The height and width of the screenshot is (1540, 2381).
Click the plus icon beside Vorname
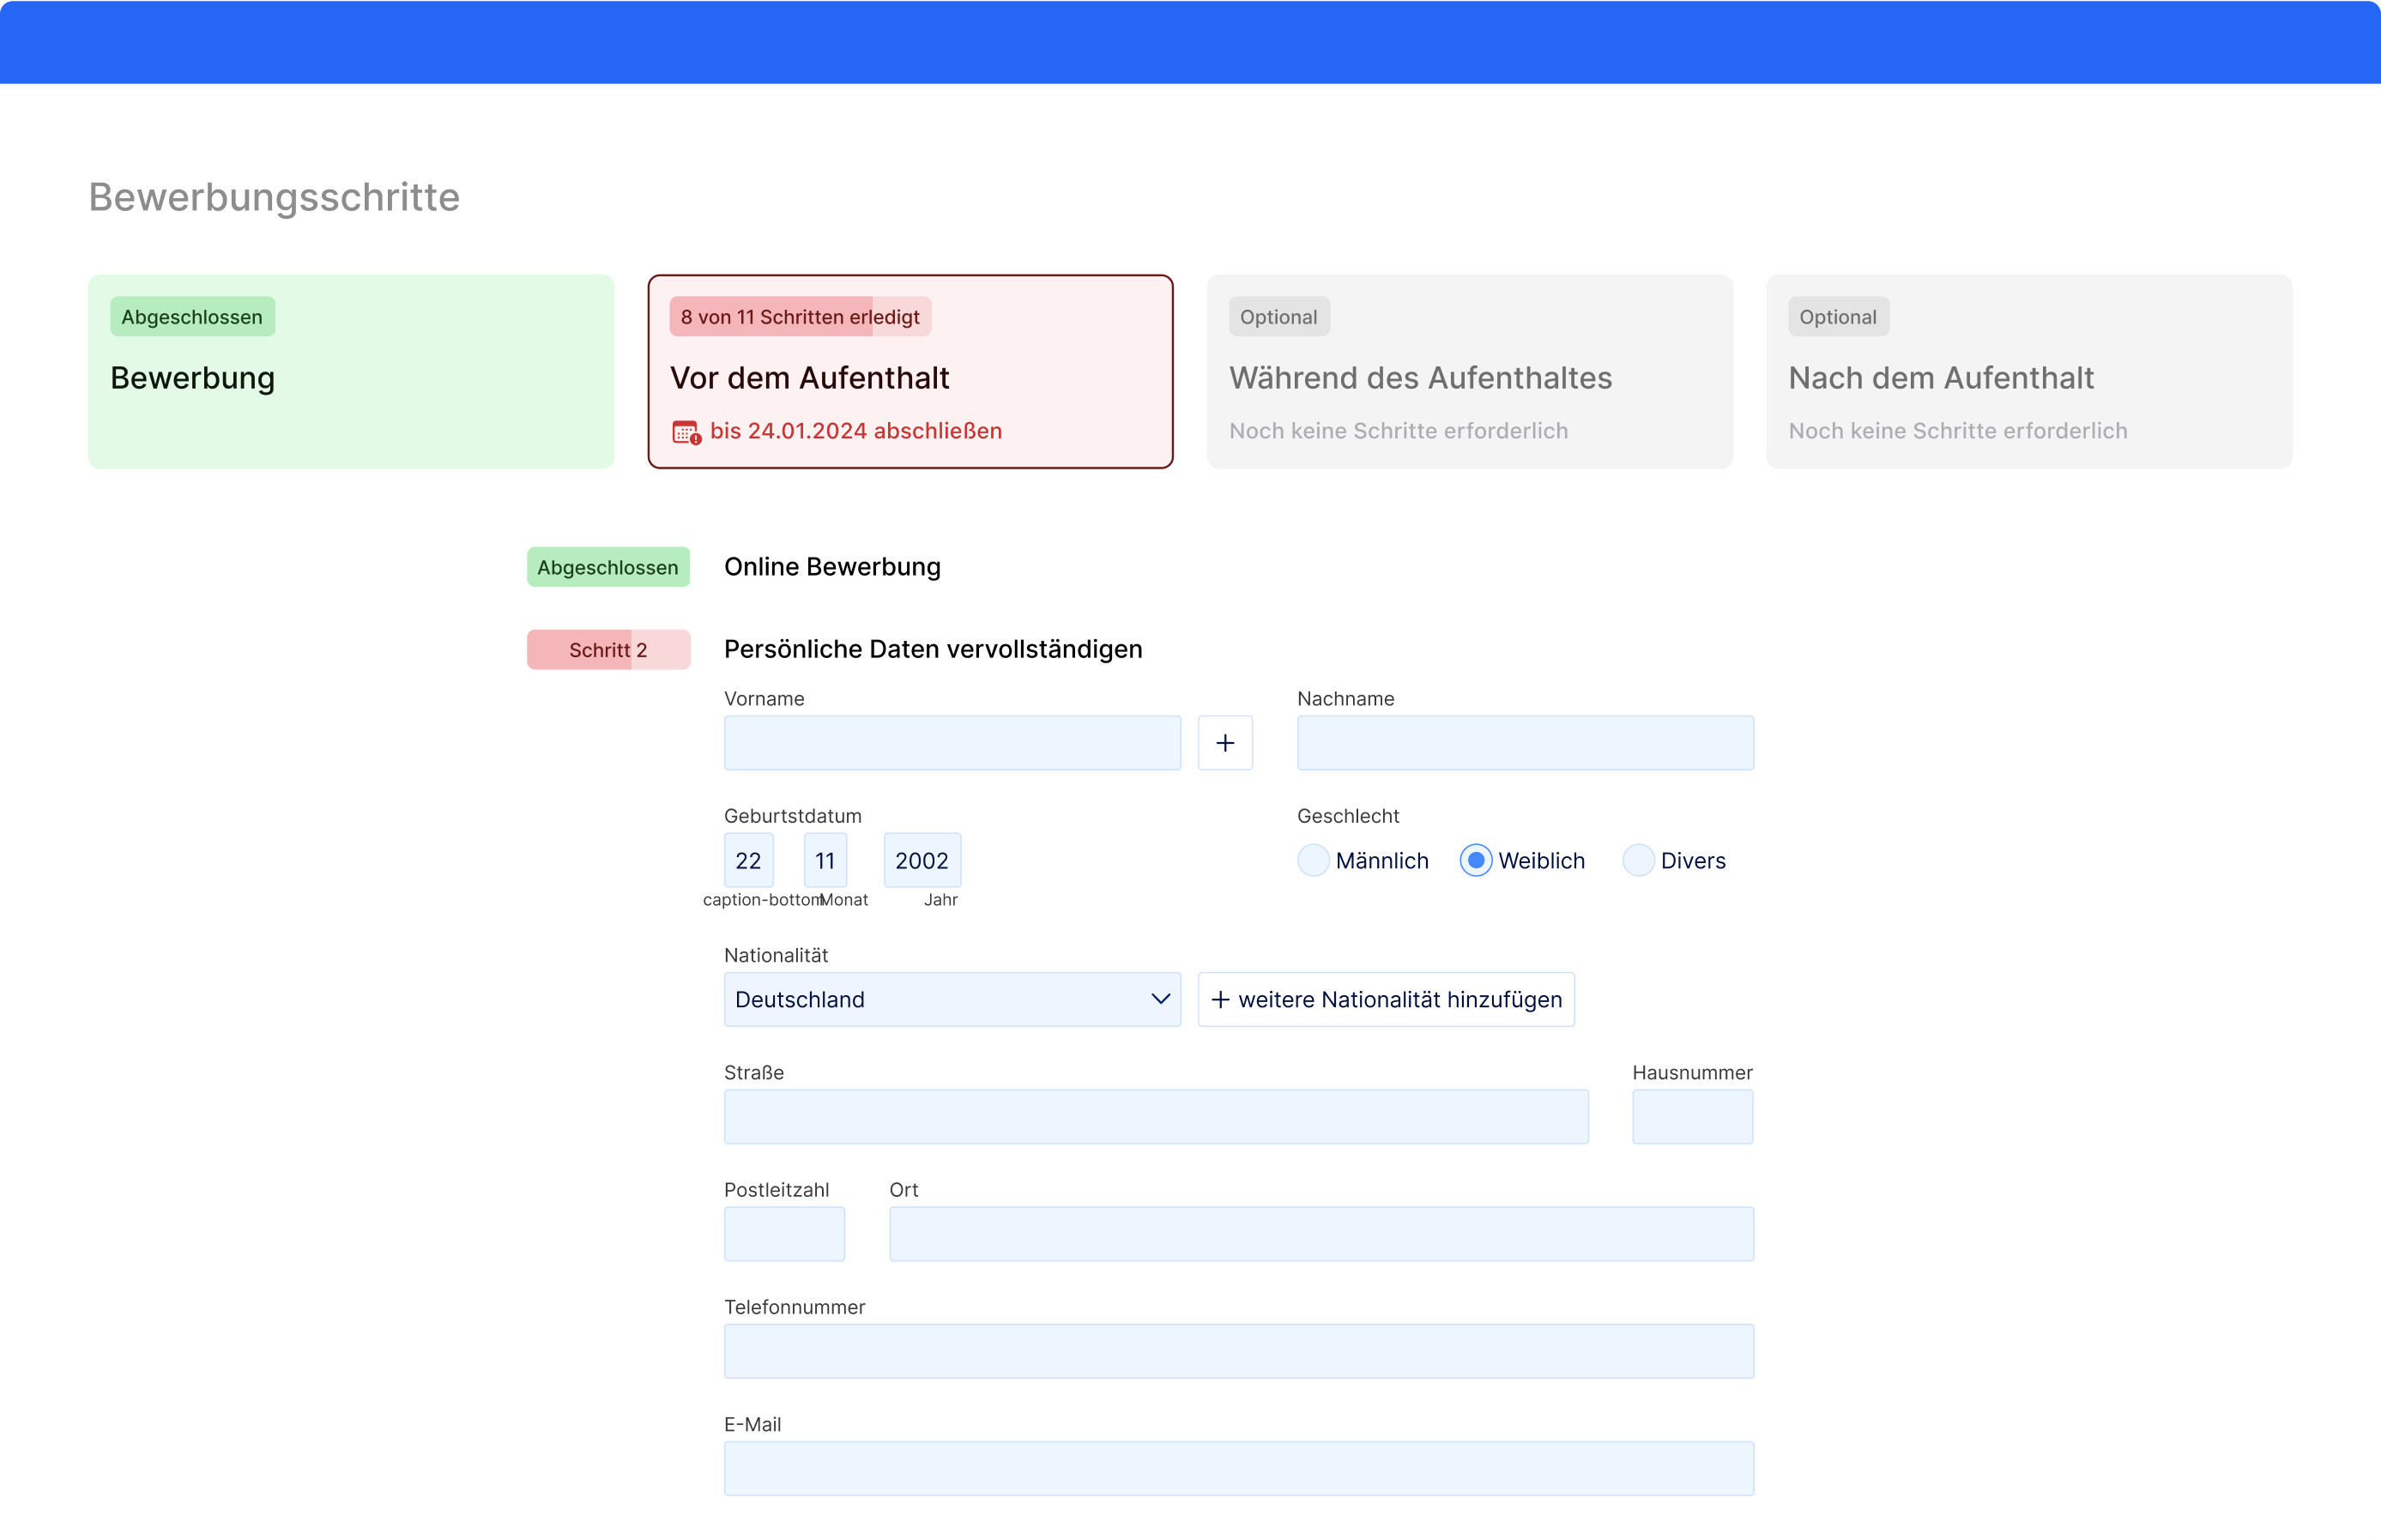[1225, 743]
